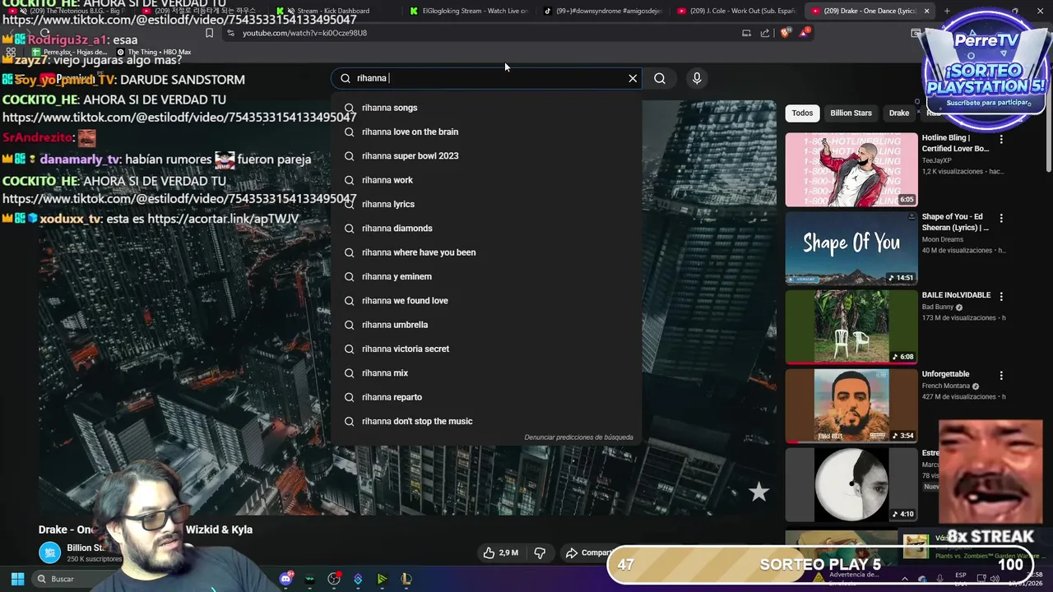Open "Denunciar predicciones de búsqueda" link
Image resolution: width=1053 pixels, height=592 pixels.
pos(578,437)
